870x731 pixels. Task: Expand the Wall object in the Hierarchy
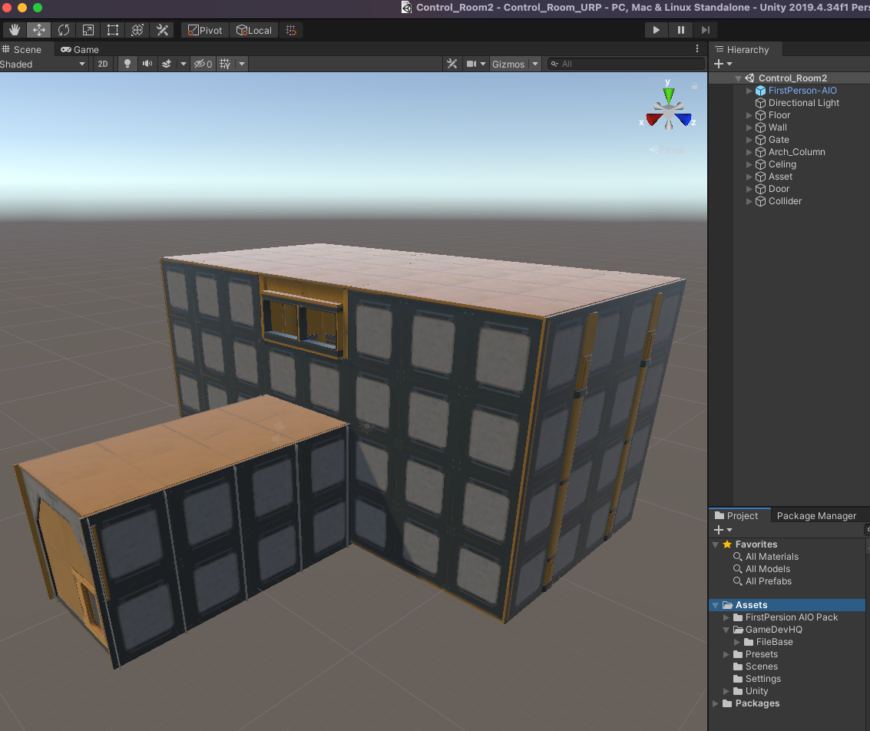pyautogui.click(x=749, y=127)
